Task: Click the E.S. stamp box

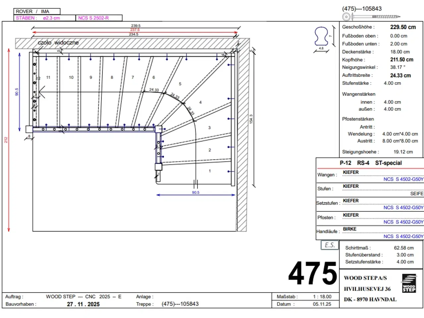Action: pyautogui.click(x=330, y=245)
